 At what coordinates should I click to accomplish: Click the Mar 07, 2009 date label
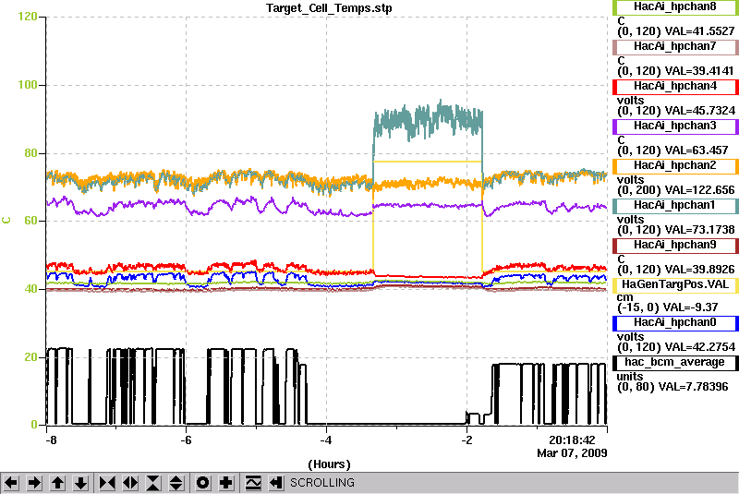(572, 453)
